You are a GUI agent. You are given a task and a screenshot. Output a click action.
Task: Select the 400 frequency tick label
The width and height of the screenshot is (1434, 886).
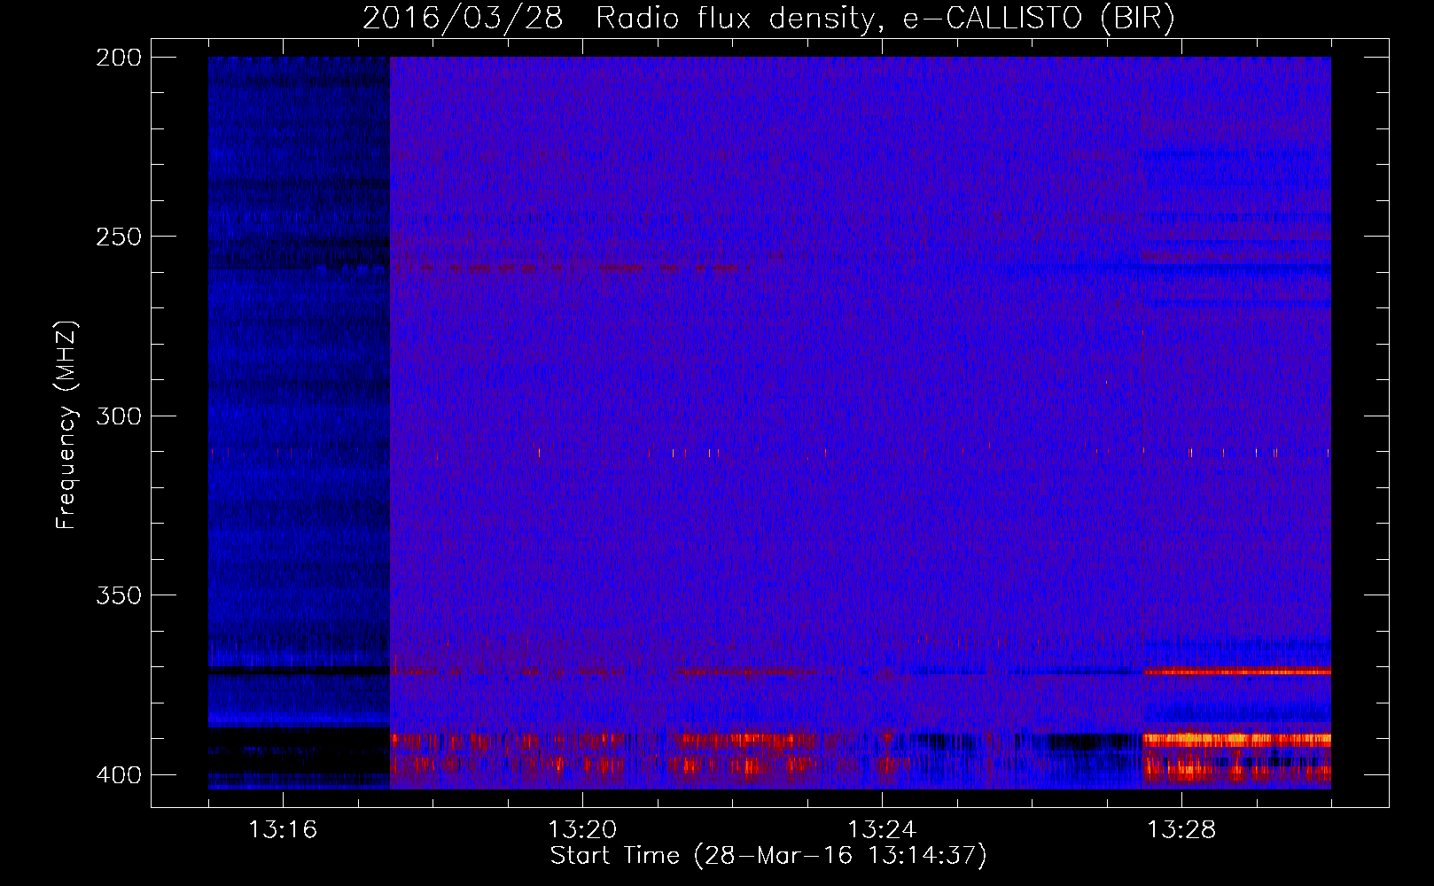119,774
